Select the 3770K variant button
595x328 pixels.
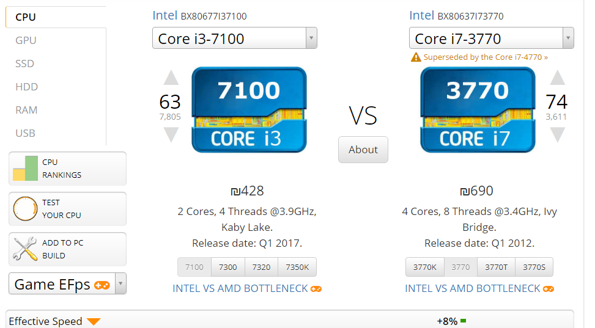[425, 268]
